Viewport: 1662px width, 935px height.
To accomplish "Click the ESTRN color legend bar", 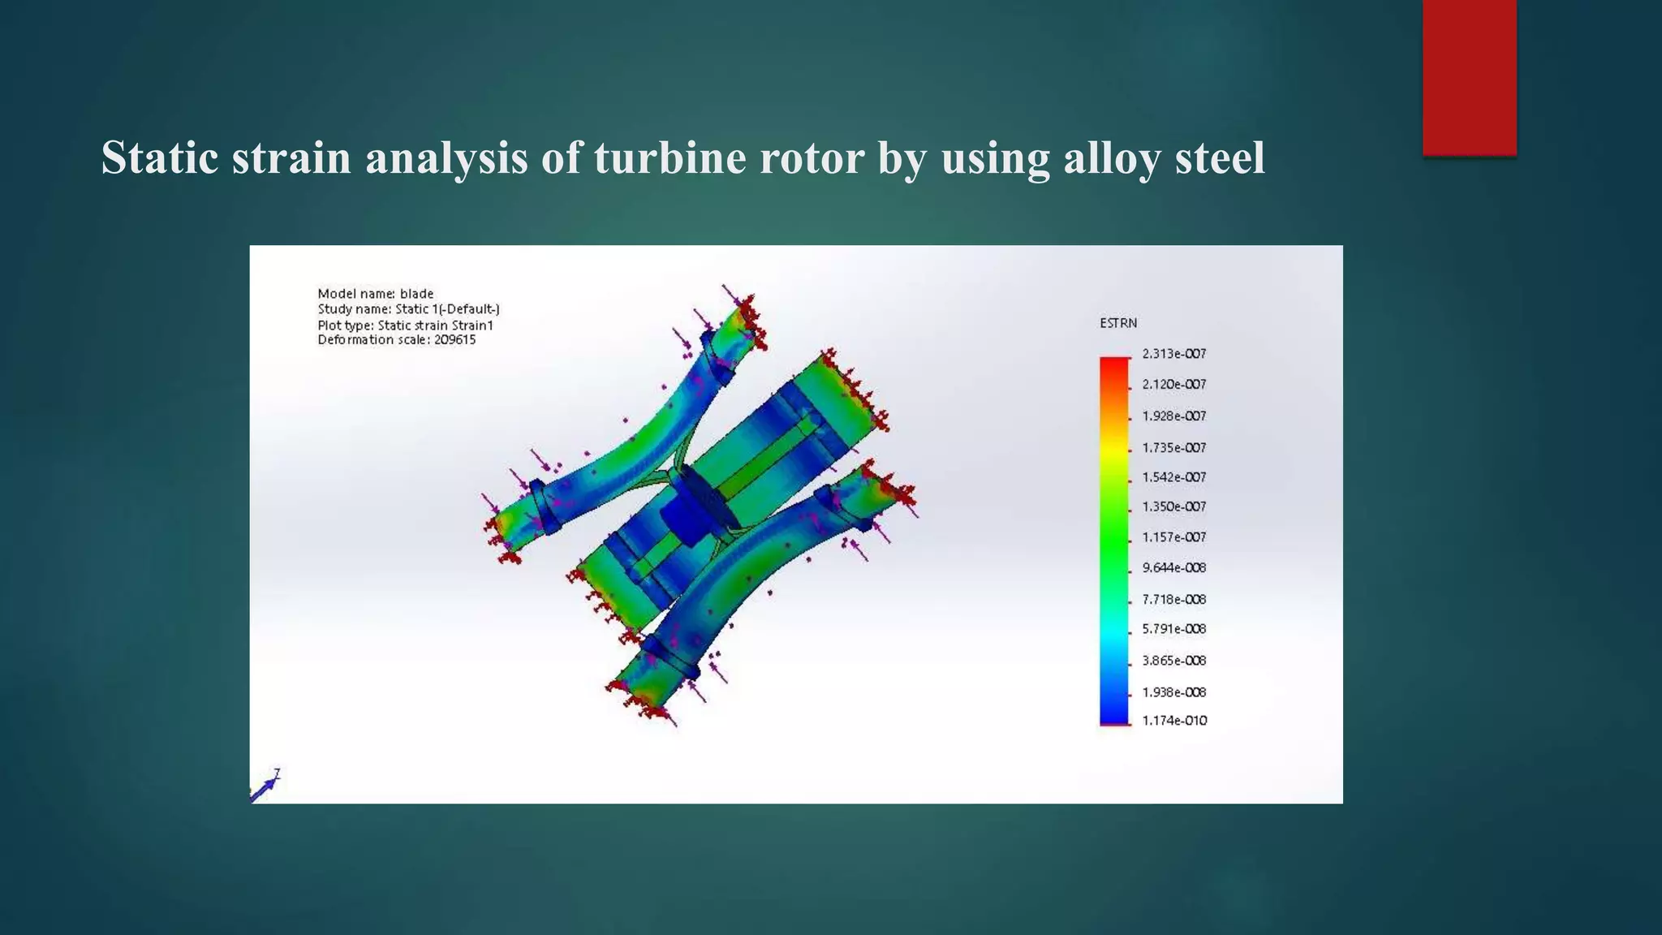I will (1114, 541).
